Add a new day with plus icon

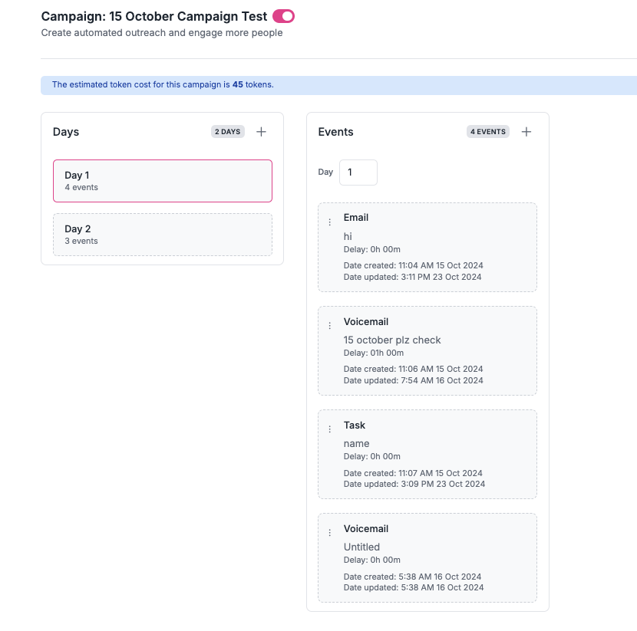coord(261,131)
